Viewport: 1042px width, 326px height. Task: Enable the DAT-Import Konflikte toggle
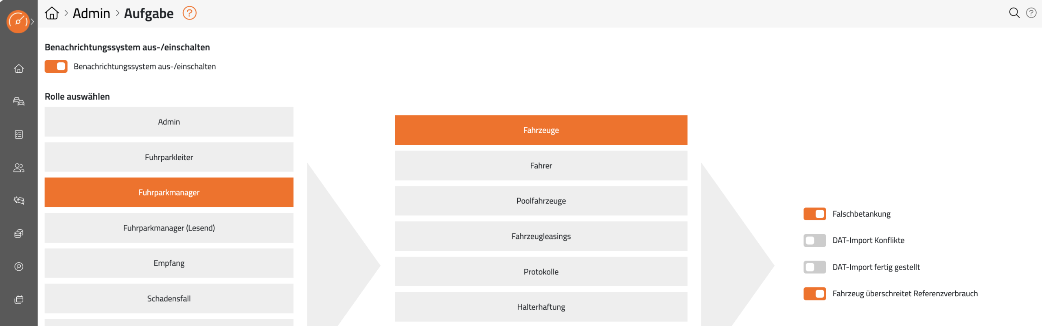click(x=814, y=241)
